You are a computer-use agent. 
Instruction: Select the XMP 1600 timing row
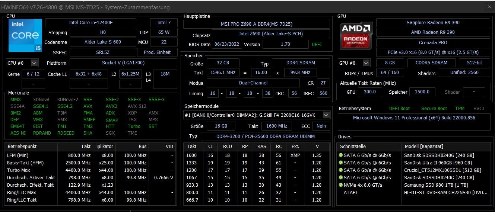257,155
